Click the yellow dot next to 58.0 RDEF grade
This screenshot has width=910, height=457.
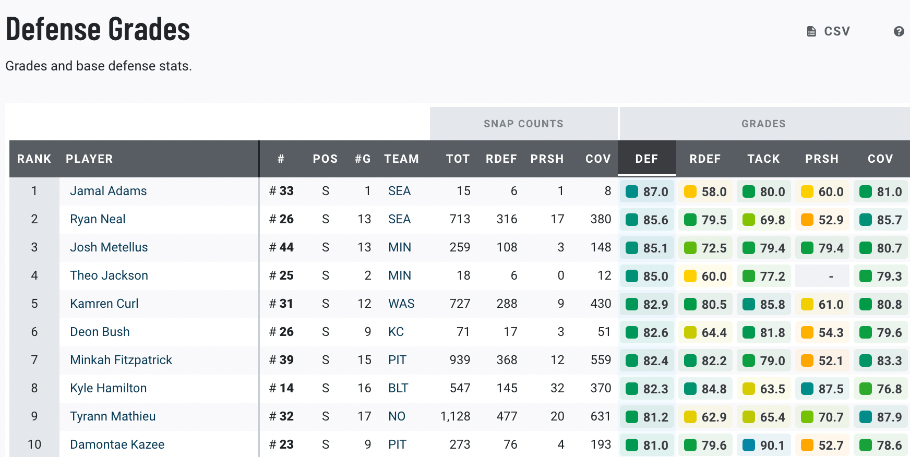(x=690, y=191)
